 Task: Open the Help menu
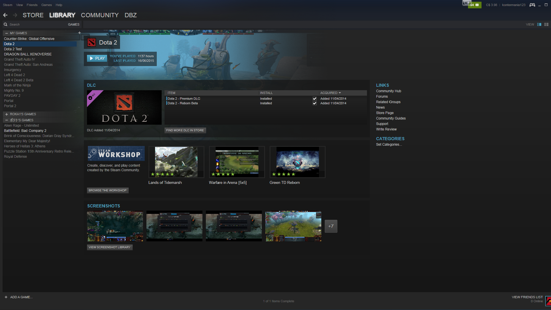(59, 5)
